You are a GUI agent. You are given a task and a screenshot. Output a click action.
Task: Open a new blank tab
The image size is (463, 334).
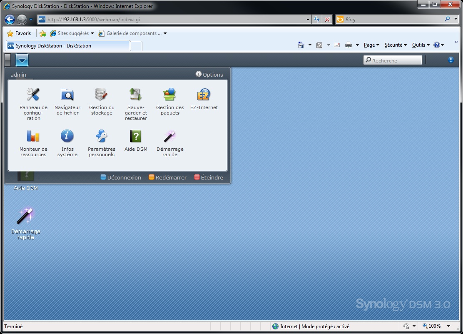tap(136, 46)
